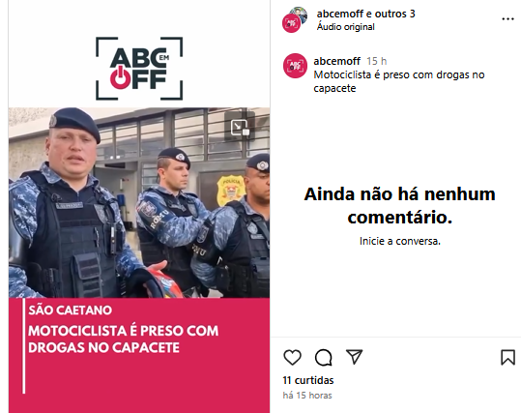The width and height of the screenshot is (521, 413).
Task: Click 'Motociclista é preso' caption text
Action: (398, 81)
